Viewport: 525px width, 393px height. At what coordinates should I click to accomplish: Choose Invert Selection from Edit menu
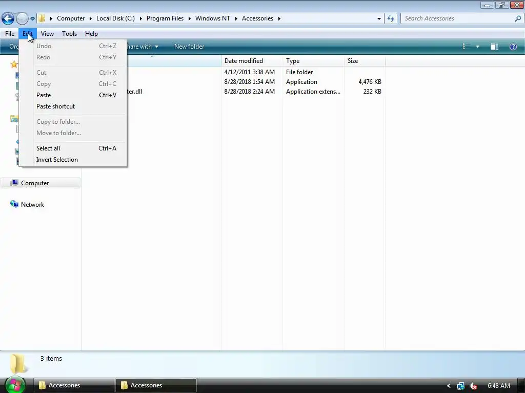(x=73, y=160)
